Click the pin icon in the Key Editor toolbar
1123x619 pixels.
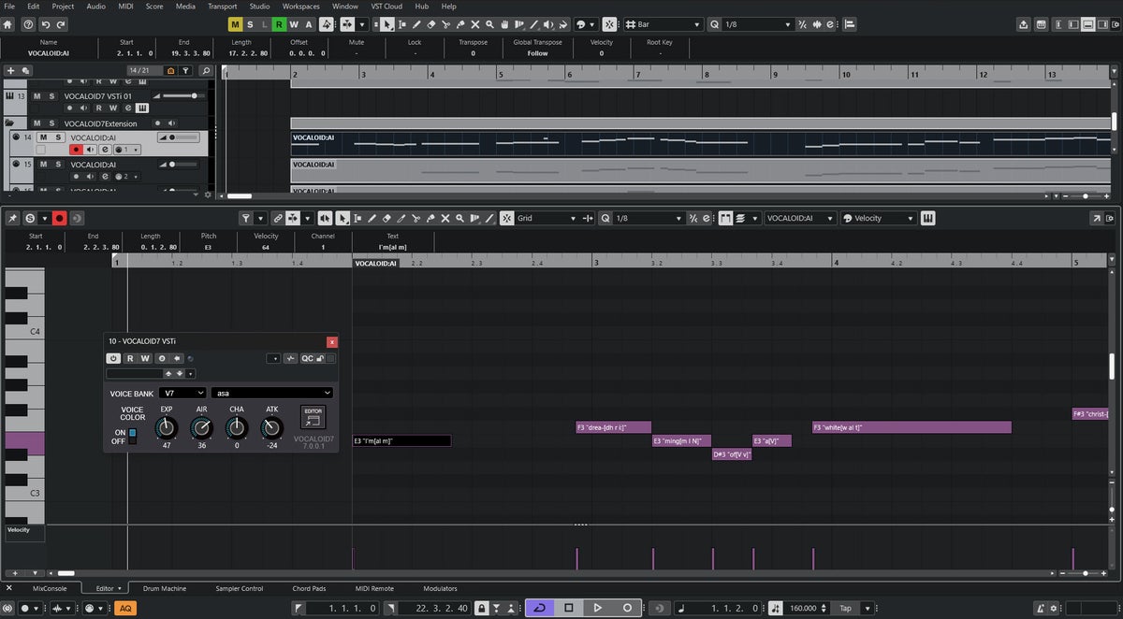coord(12,218)
